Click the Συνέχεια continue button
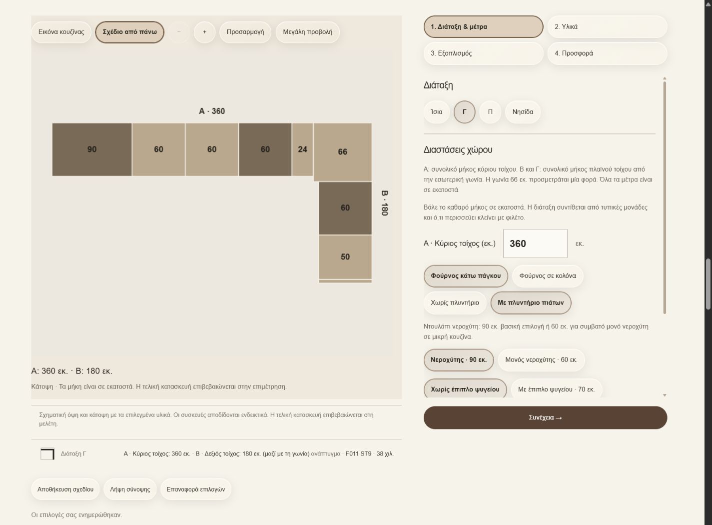This screenshot has width=712, height=525. [x=545, y=417]
